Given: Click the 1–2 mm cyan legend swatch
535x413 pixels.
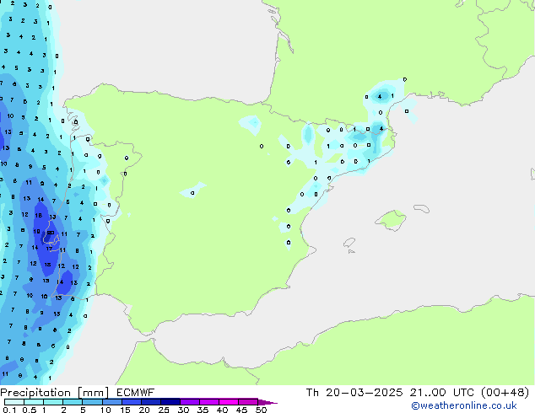Looking at the screenshot, I should pyautogui.click(x=53, y=401).
